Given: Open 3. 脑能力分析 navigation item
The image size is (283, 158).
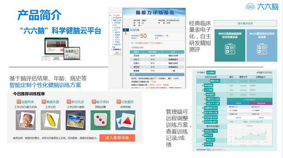Looking at the screenshot, I should pyautogui.click(x=116, y=20).
